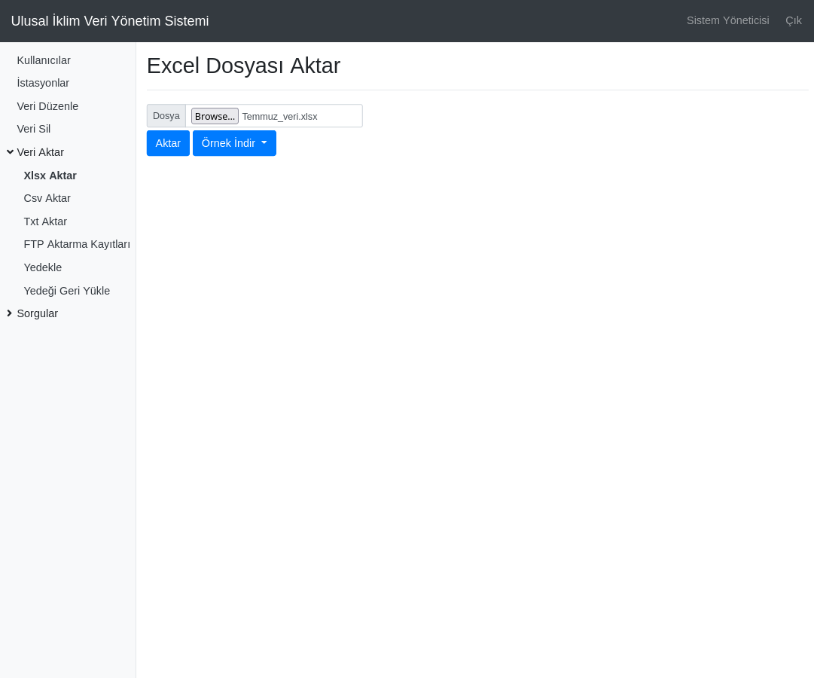Open Veri Düzenle page
814x678 pixels.
pyautogui.click(x=47, y=106)
